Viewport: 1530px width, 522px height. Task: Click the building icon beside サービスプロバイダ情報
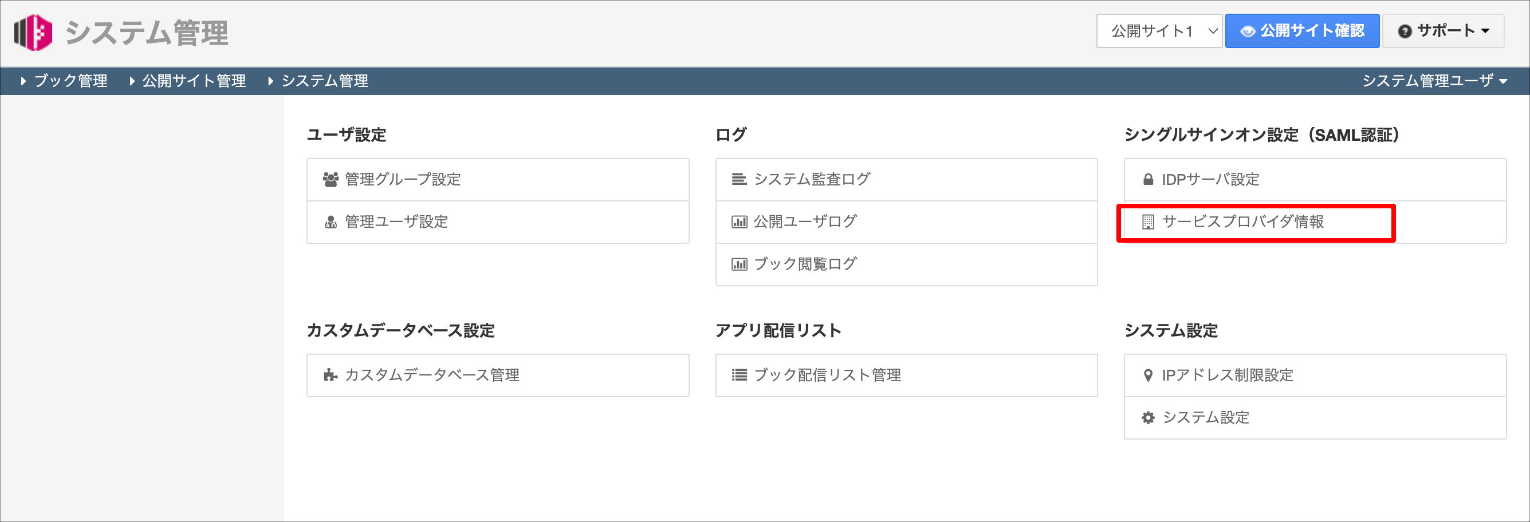(x=1148, y=222)
